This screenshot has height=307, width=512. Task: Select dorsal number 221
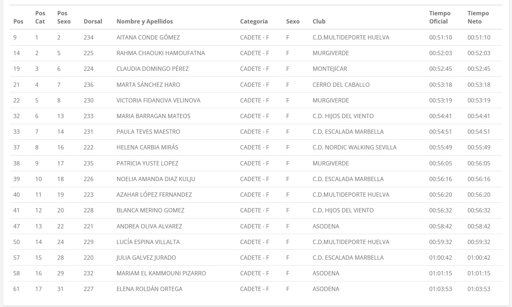click(89, 226)
